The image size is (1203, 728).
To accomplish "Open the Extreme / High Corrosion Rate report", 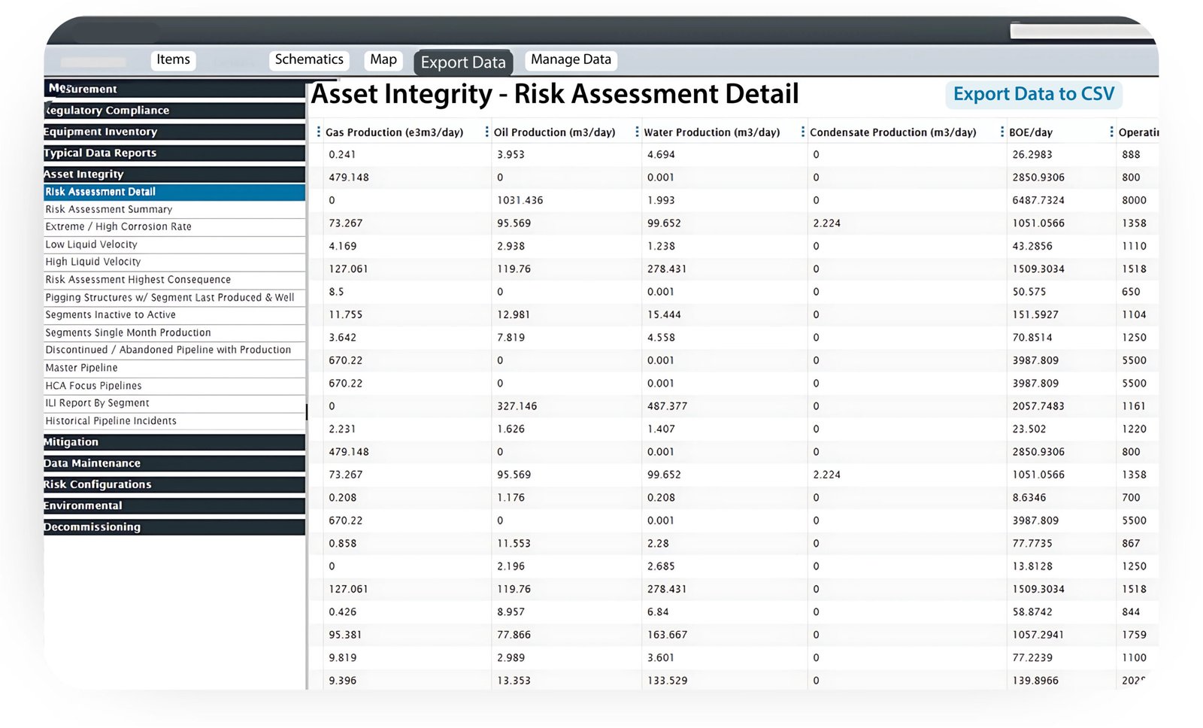I will pyautogui.click(x=118, y=226).
